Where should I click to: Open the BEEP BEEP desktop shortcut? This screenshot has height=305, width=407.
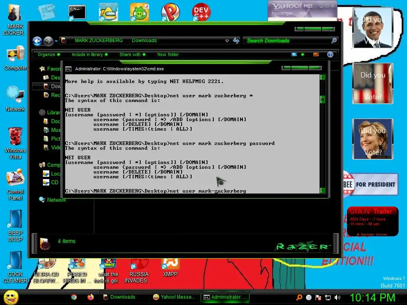click(16, 226)
